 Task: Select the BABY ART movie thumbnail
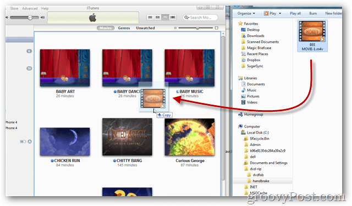tap(65, 68)
